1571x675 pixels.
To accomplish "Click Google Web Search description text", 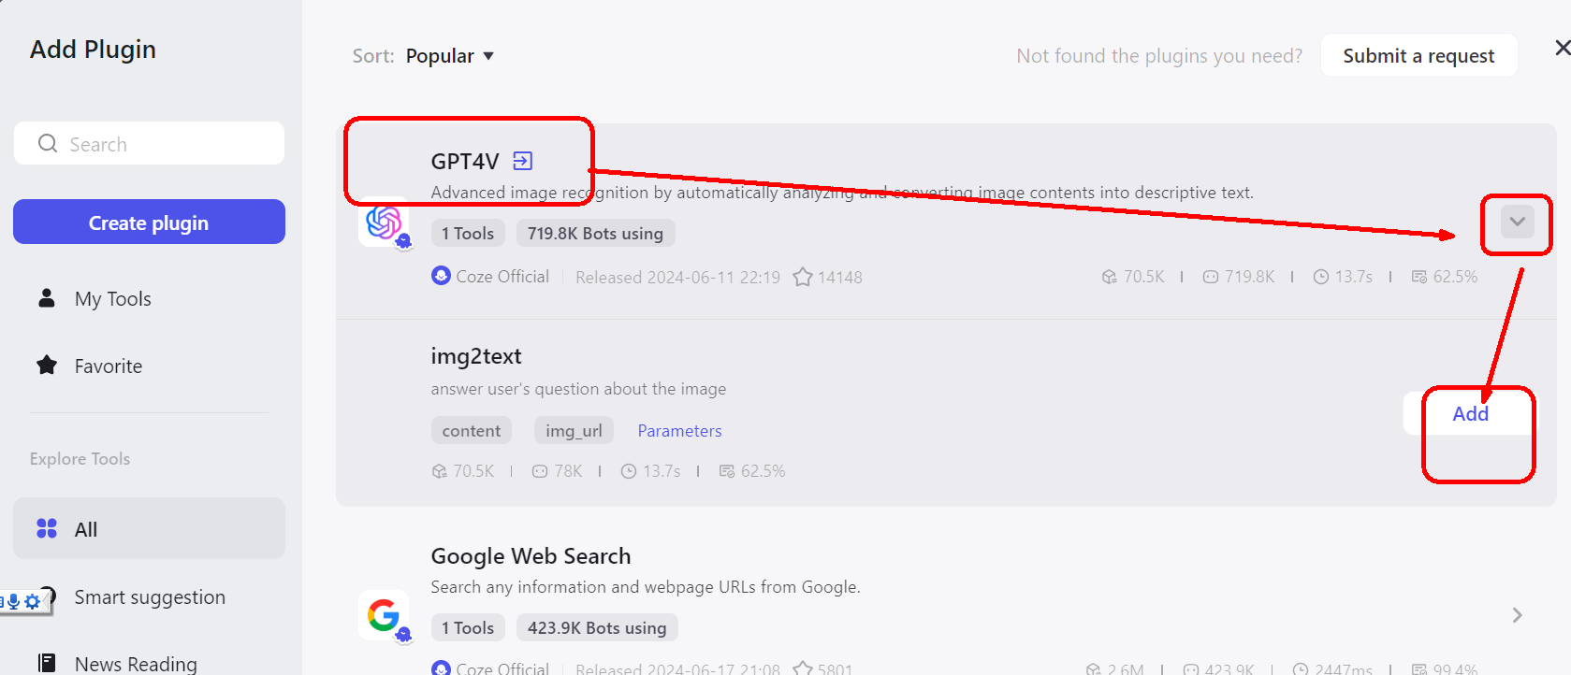I will click(646, 587).
